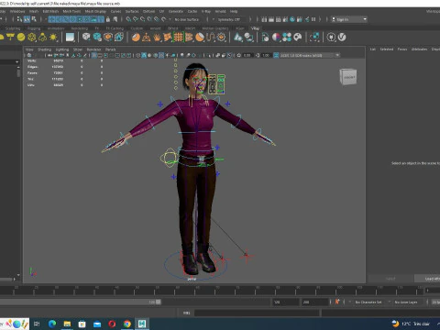Open the Attribute Editor Selected menu

[x=387, y=49]
